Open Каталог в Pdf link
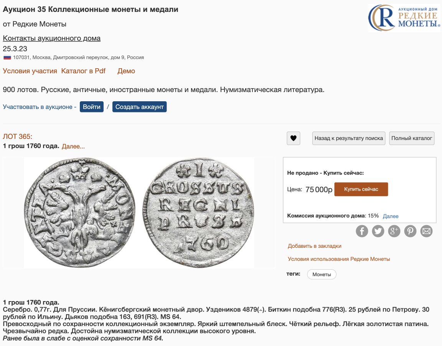 coord(83,71)
